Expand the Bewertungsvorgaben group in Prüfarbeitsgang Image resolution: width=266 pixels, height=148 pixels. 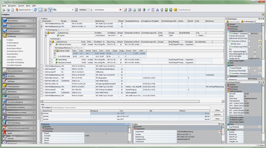(x=227, y=61)
